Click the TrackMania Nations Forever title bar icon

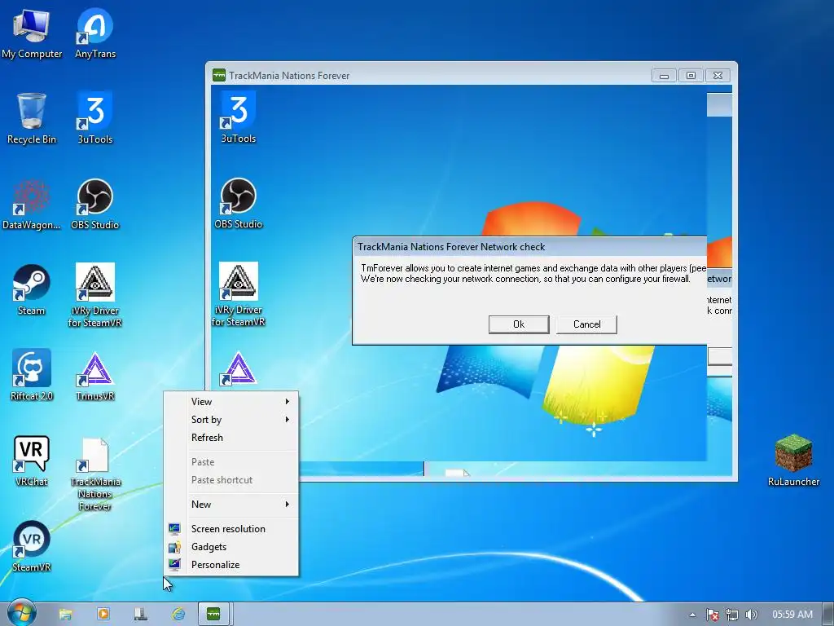click(219, 76)
